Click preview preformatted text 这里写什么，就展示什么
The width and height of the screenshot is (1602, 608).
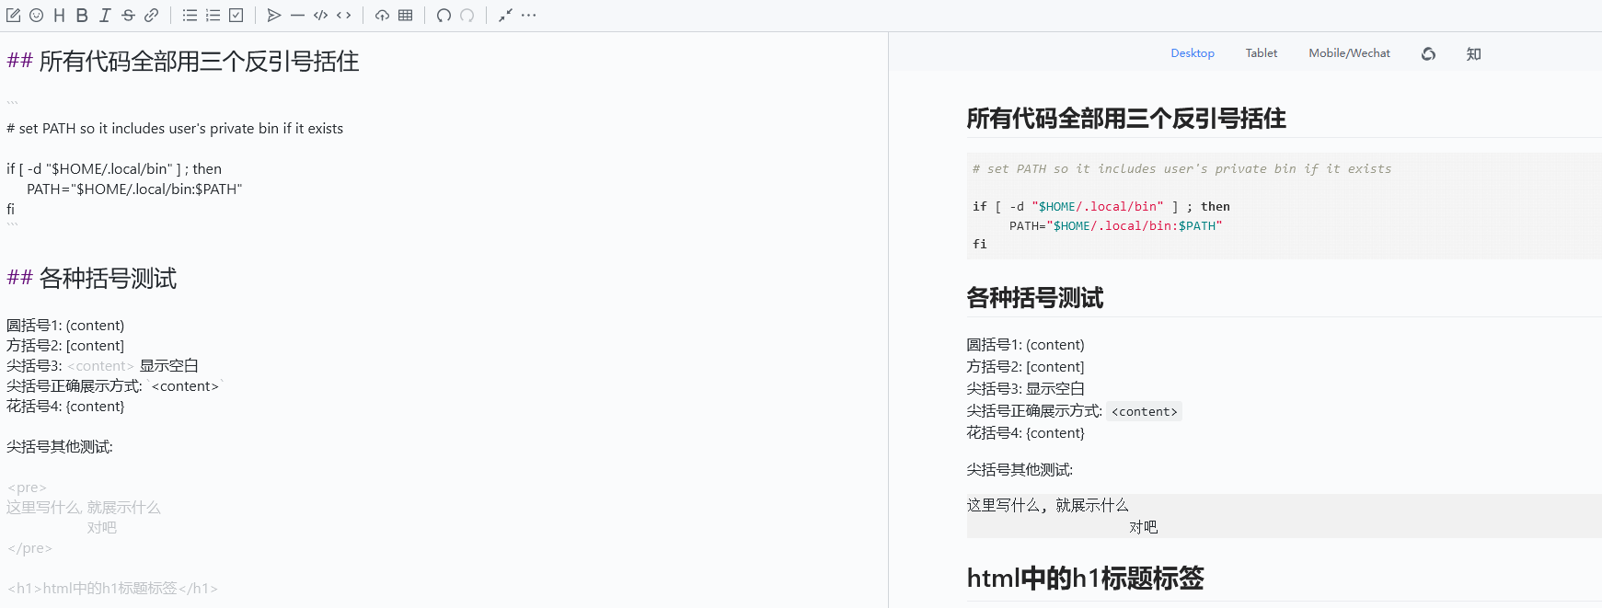[x=1048, y=505]
